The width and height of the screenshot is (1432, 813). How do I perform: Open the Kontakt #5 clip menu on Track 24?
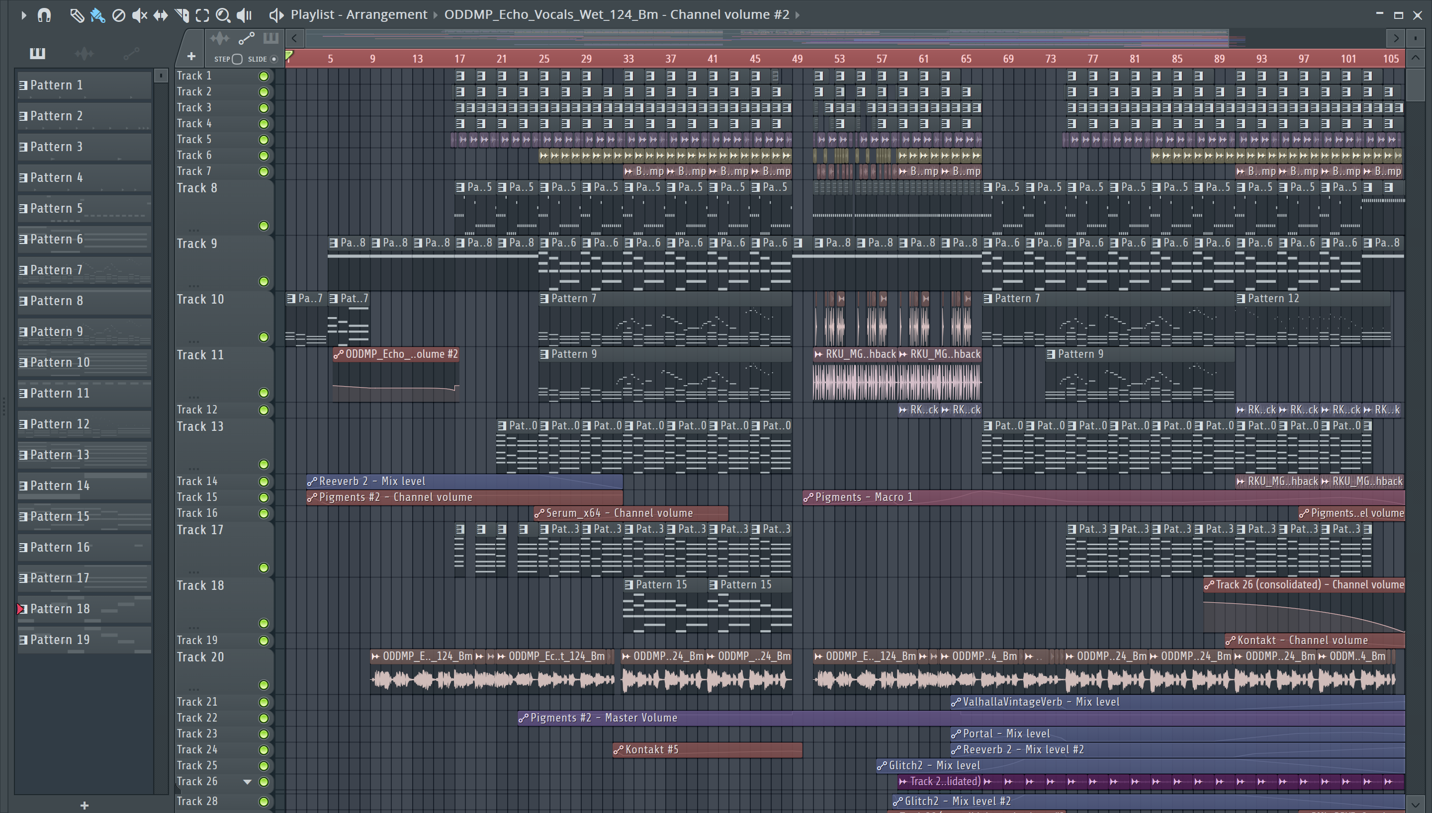click(618, 750)
